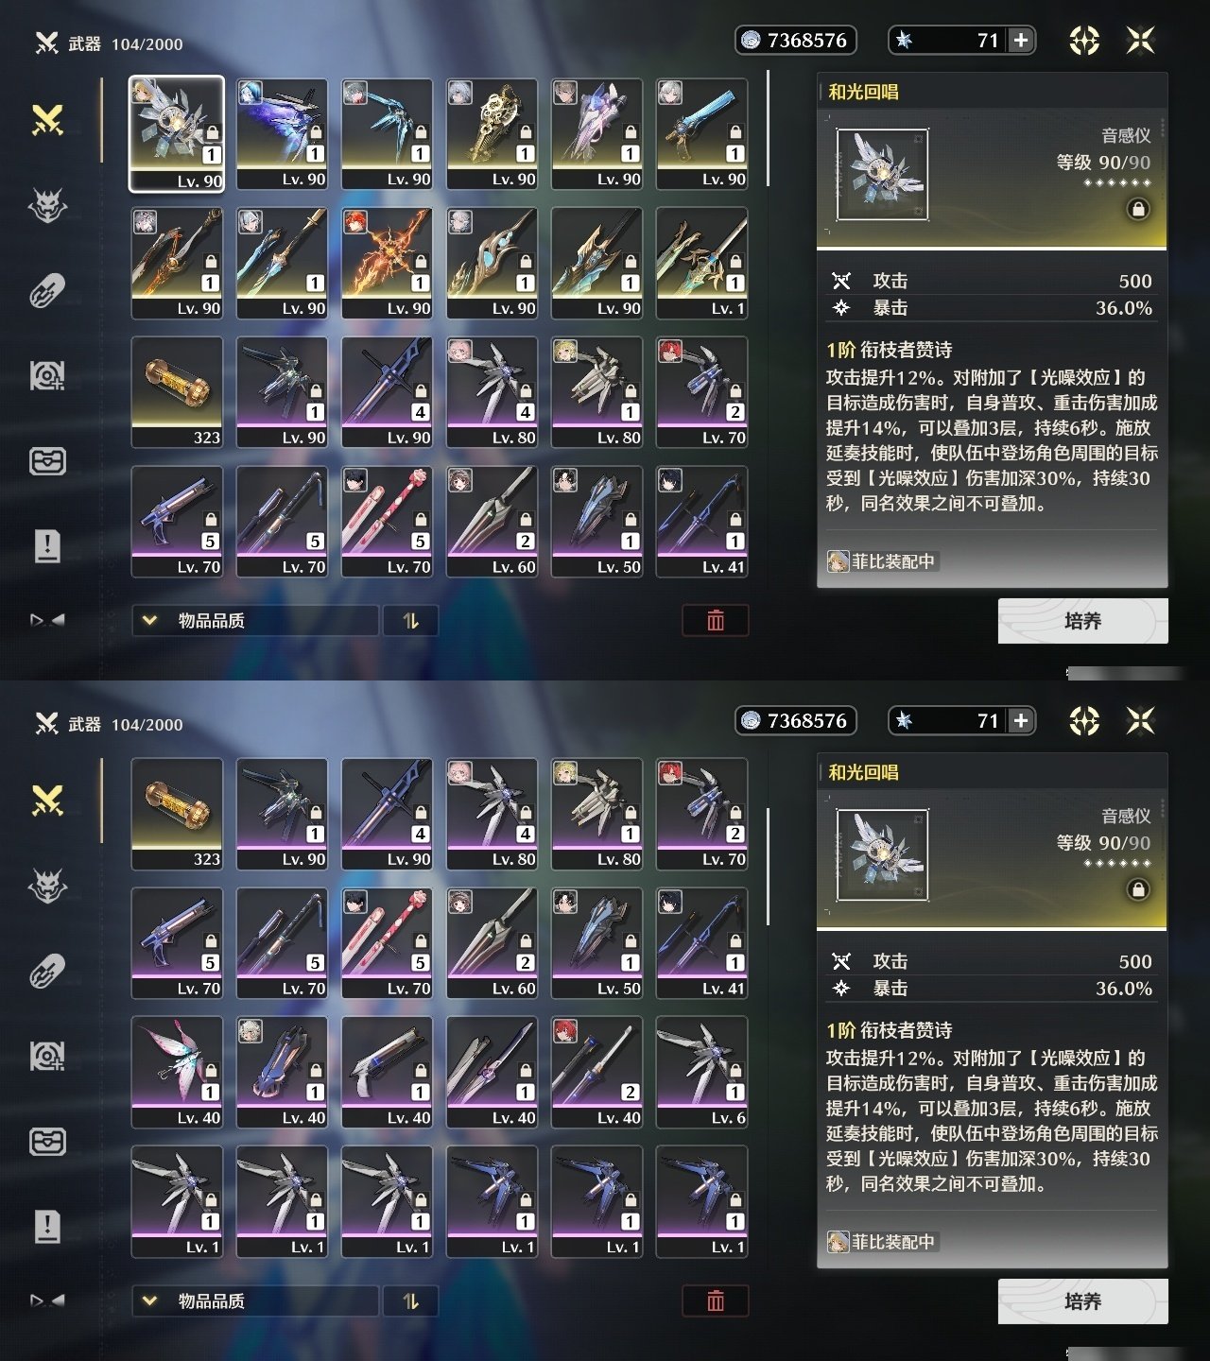Open the exclamation-mark tab in the bottom sidebar
Image resolution: width=1210 pixels, height=1361 pixels.
(x=47, y=1226)
